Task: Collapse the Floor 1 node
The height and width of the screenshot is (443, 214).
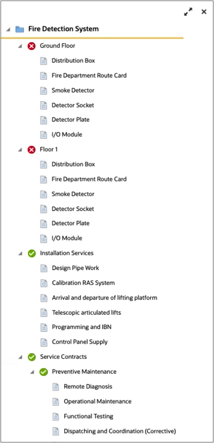Action: point(20,150)
